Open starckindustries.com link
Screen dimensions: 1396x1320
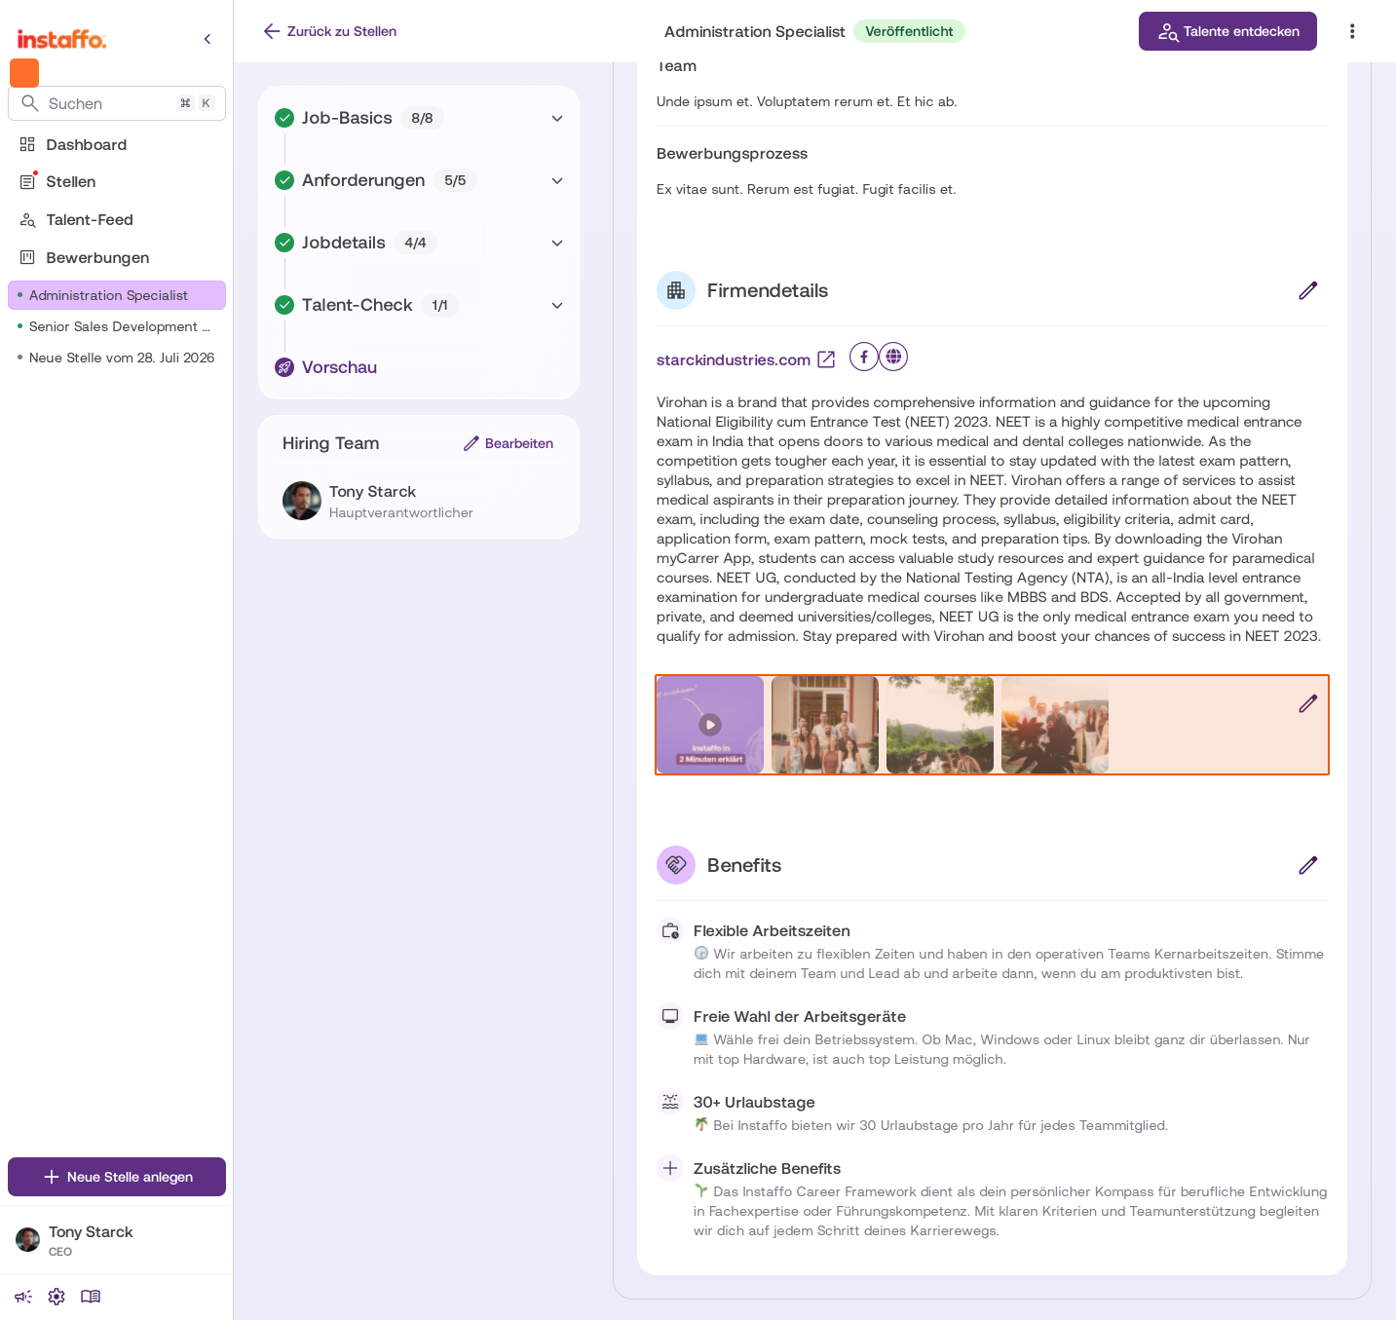click(x=734, y=359)
